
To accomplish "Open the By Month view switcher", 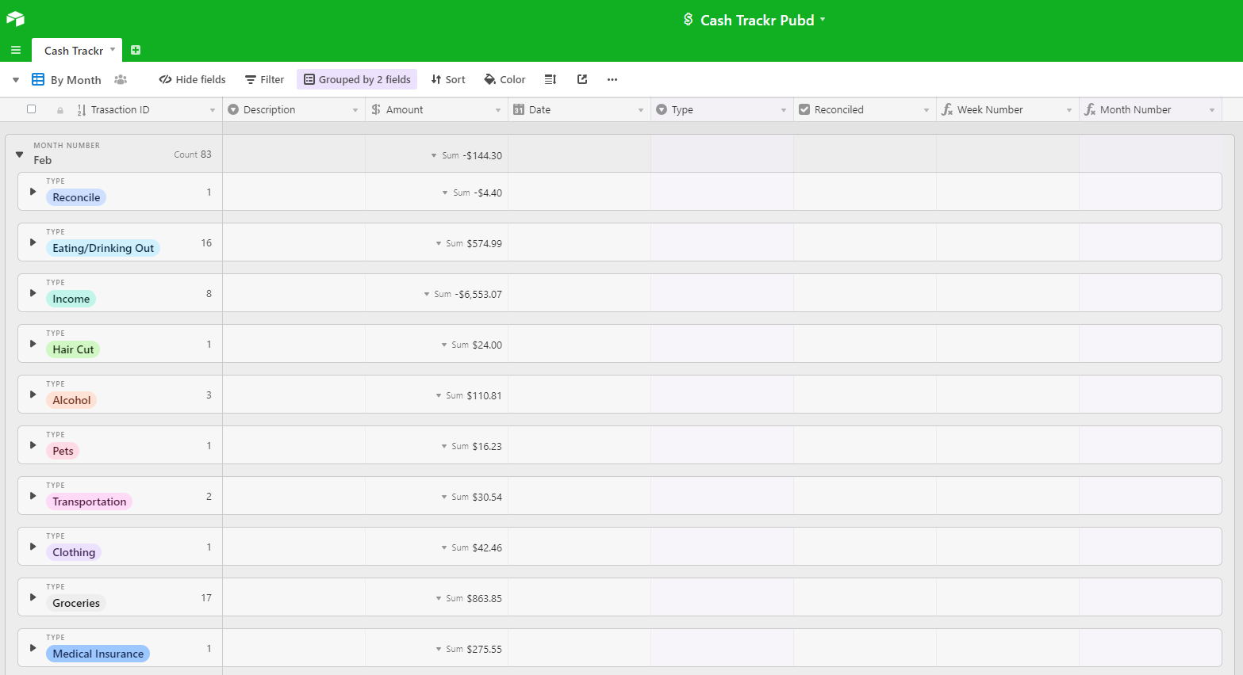I will (x=67, y=79).
